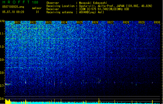Click the Receiving antenna field label

click(60, 12)
